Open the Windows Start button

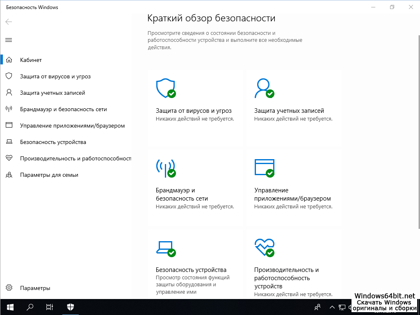tap(10, 307)
